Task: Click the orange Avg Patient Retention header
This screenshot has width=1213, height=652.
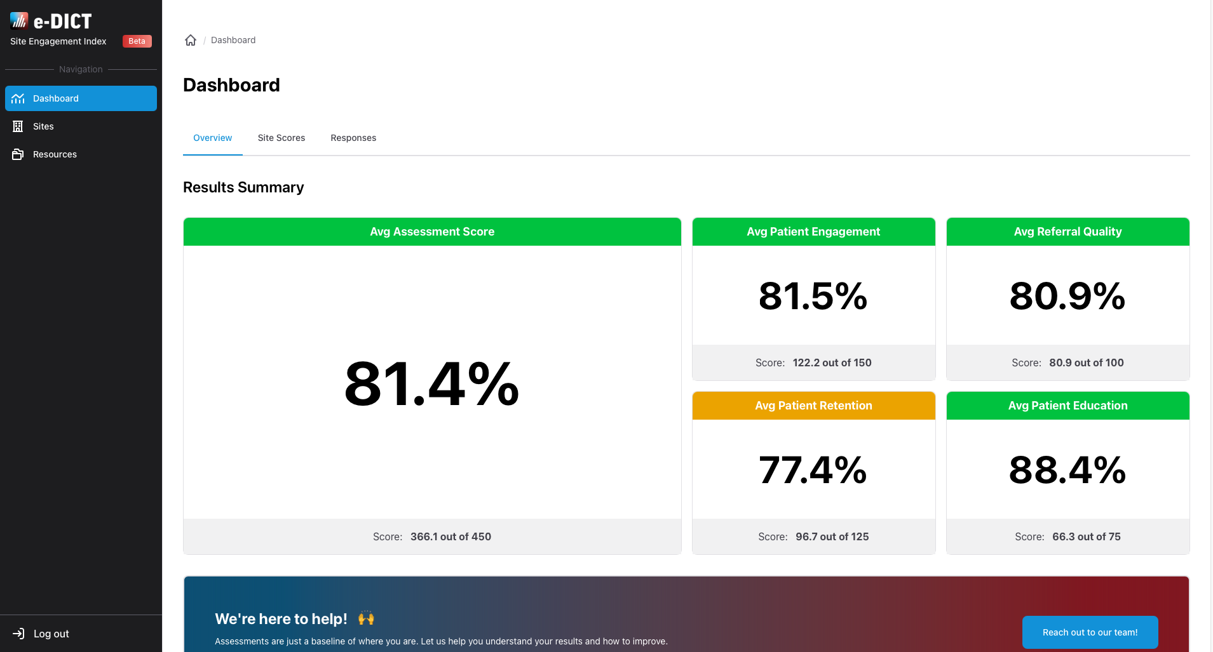Action: pyautogui.click(x=813, y=406)
